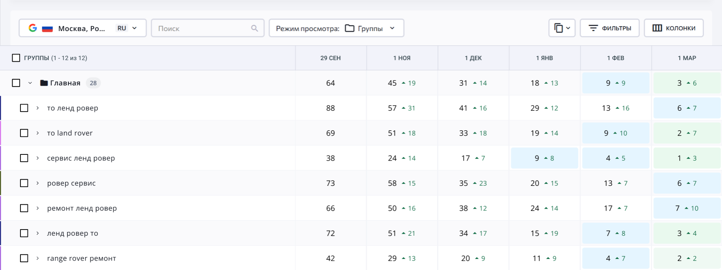Expand the ремонт ленд ровер row
Image resolution: width=722 pixels, height=270 pixels.
tap(37, 208)
